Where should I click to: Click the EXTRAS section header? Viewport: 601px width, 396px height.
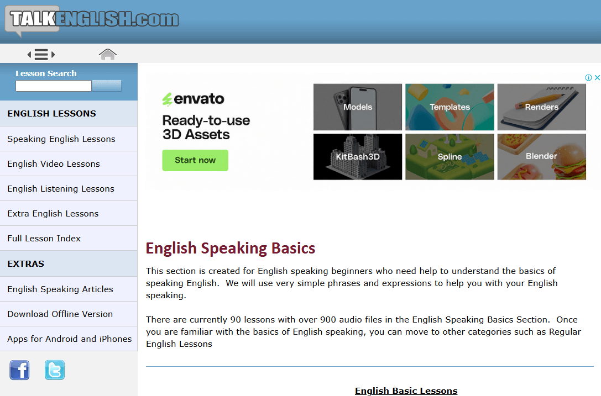pos(69,263)
